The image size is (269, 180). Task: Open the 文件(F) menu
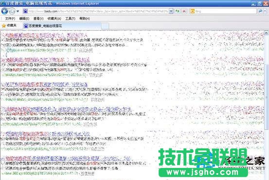coord(10,18)
